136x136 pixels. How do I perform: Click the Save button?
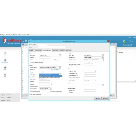click(x=98, y=98)
